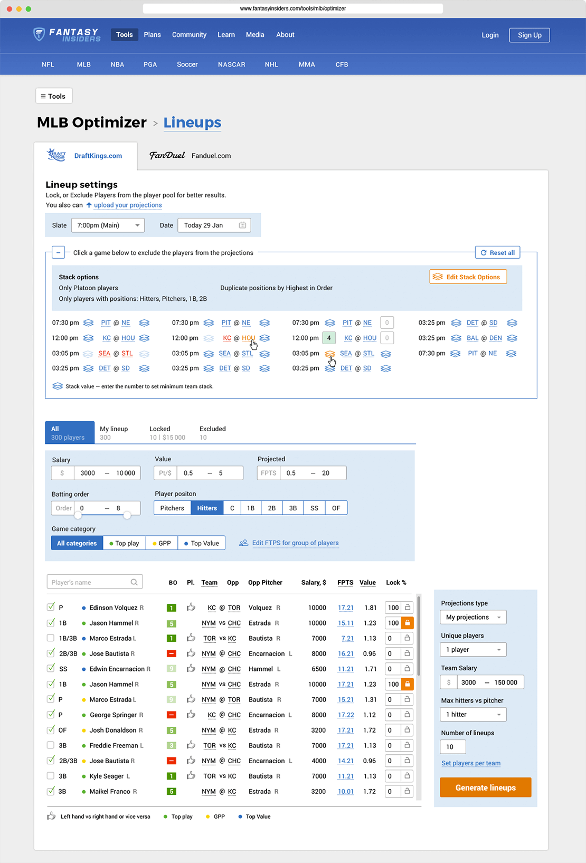Click stack icon in Edit Stack Options button

438,277
